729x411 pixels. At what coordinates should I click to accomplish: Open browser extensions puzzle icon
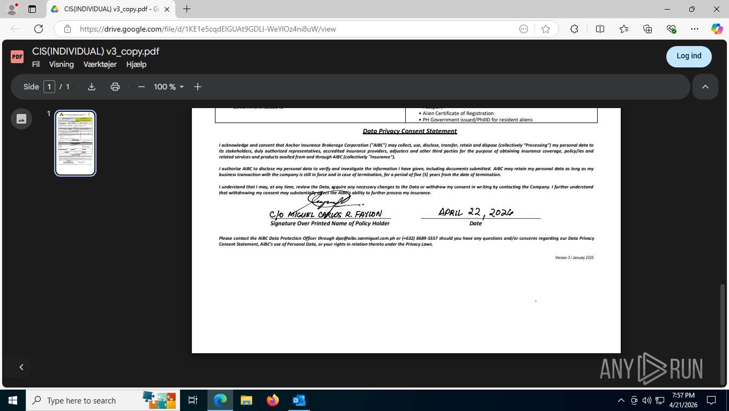tap(574, 29)
